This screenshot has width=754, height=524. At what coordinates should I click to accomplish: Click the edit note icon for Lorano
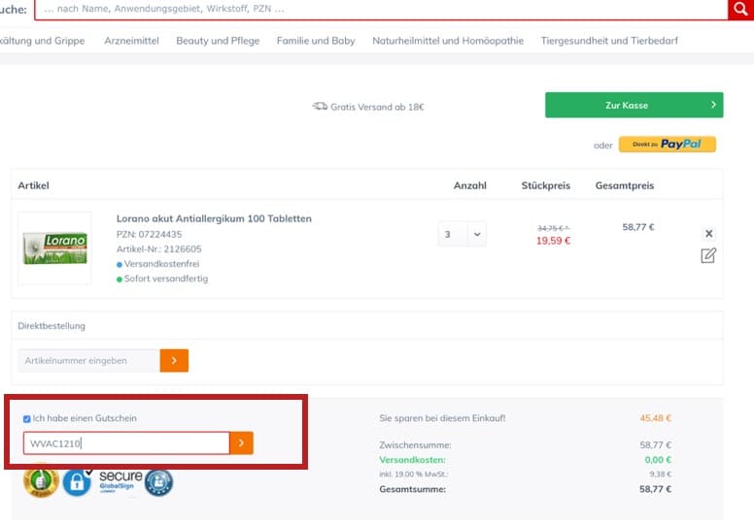[x=708, y=255]
